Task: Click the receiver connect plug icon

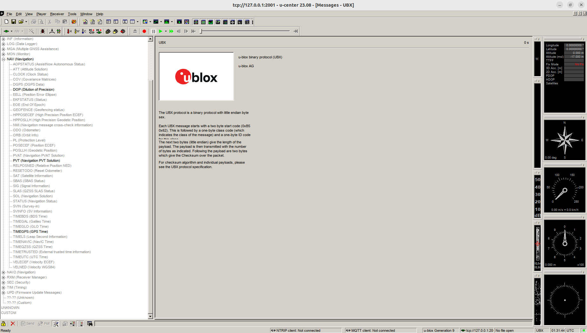Action: (6, 31)
